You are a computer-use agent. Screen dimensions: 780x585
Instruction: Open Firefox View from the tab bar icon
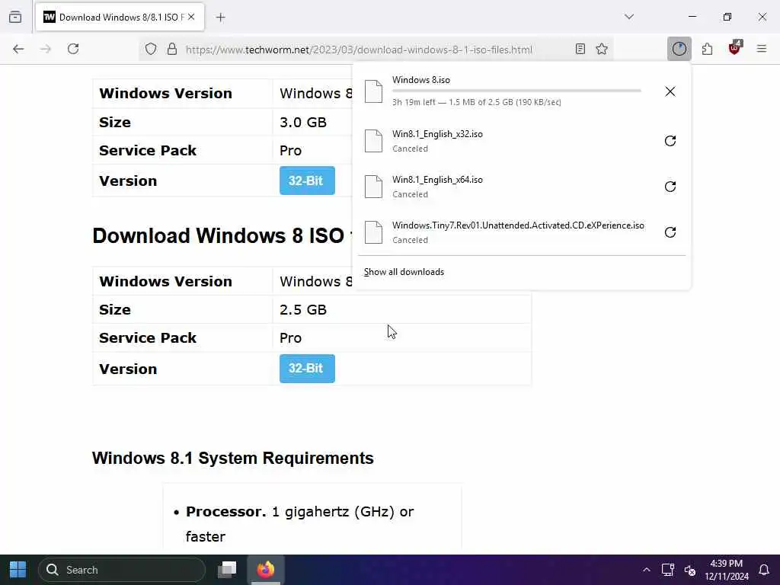tap(15, 17)
